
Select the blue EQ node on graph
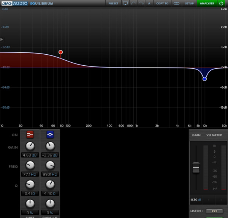click(x=204, y=79)
